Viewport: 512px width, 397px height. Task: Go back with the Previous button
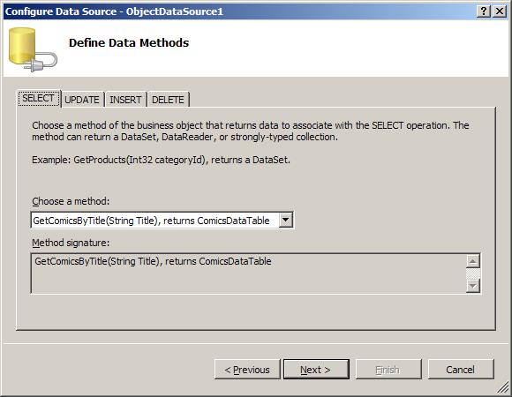pyautogui.click(x=247, y=370)
